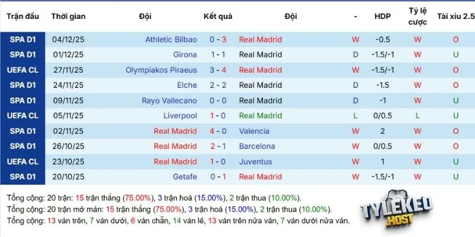Image resolution: width=475 pixels, height=237 pixels.
Task: Click the Valencia team link
Action: tap(254, 131)
